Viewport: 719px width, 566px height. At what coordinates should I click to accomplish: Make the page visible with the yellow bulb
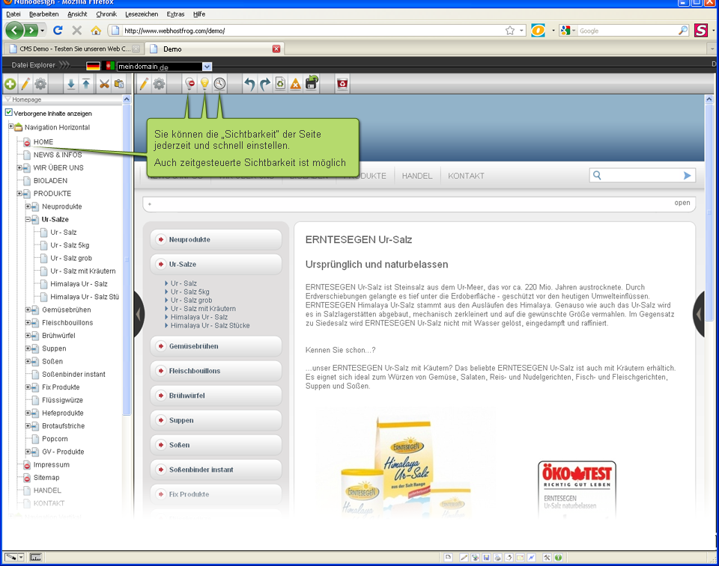pos(204,84)
